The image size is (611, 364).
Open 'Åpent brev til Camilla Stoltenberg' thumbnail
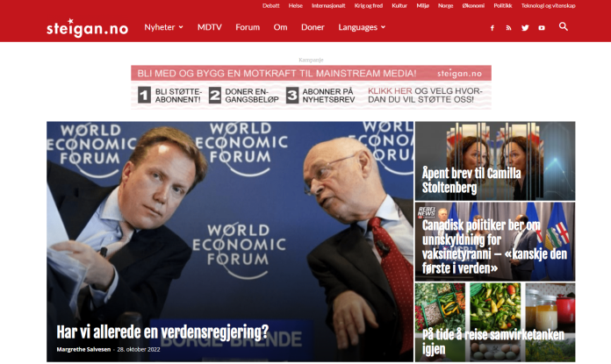(x=495, y=161)
